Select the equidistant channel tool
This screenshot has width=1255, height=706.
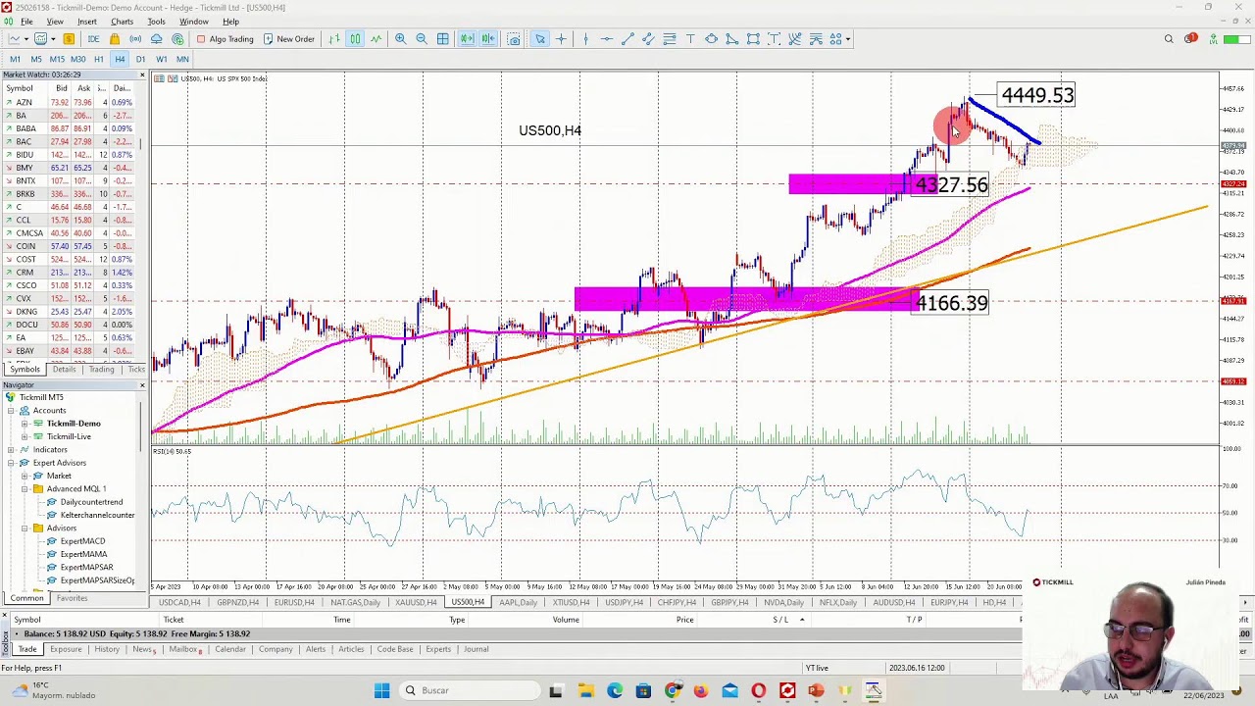[x=648, y=39]
